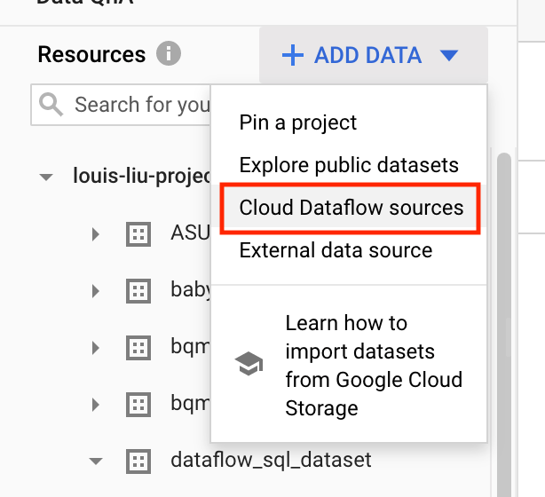Click the first bqm dataset grid icon
Image resolution: width=545 pixels, height=497 pixels.
(137, 347)
